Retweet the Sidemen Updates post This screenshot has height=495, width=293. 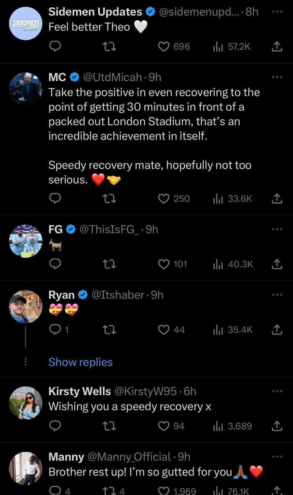109,47
